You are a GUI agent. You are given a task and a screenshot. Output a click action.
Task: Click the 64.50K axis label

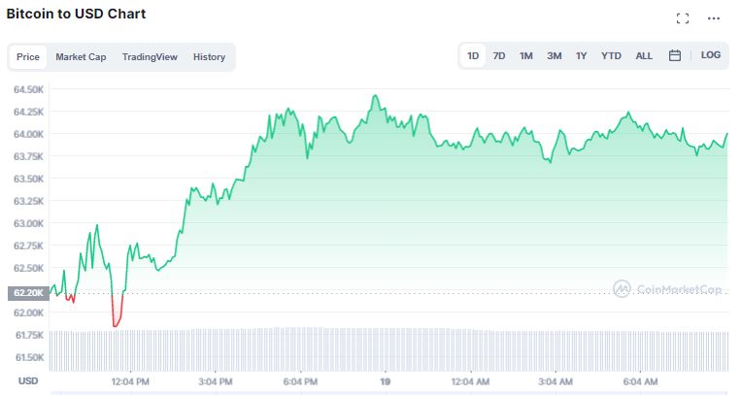pos(28,89)
